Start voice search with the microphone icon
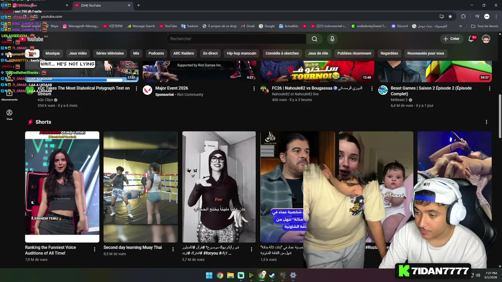Screen dimensions: 502x282 pyautogui.click(x=332, y=39)
